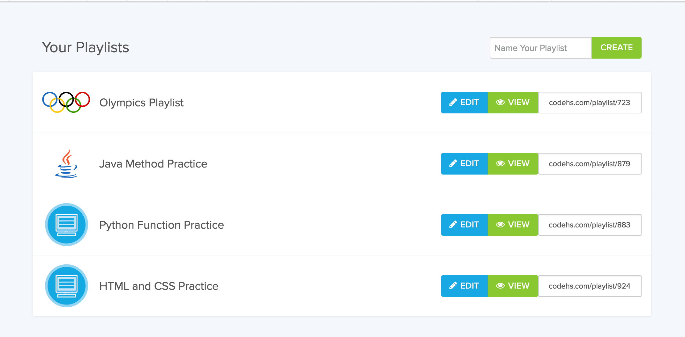Edit the Olympics Playlist
685x337 pixels.
[464, 103]
